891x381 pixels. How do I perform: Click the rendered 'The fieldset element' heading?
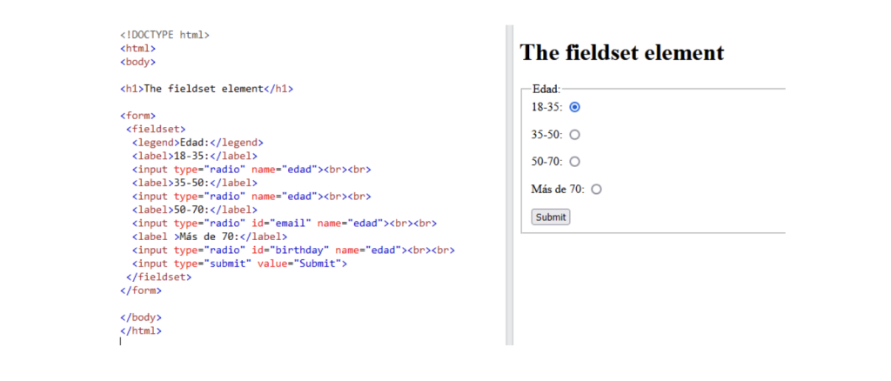point(622,52)
